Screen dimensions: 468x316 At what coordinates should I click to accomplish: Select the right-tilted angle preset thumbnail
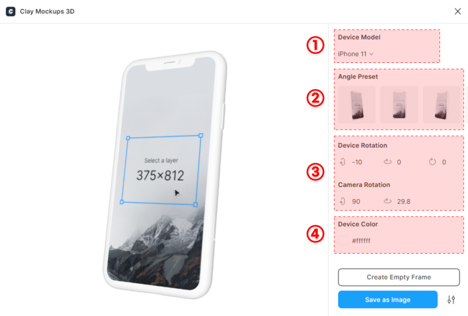point(441,105)
